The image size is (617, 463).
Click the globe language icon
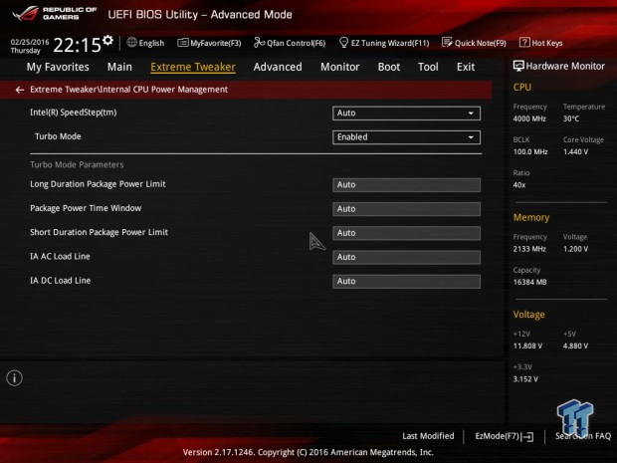(x=131, y=42)
